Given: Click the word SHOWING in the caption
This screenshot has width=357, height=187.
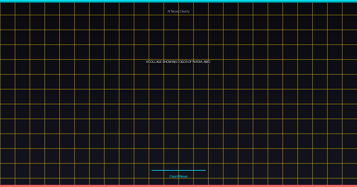Looking at the screenshot, I should coord(170,62).
